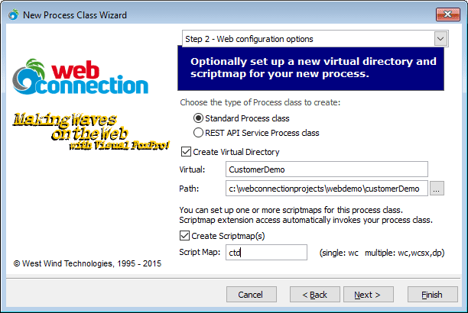
Task: Open the wizard step dropdown arrow
Action: 440,39
